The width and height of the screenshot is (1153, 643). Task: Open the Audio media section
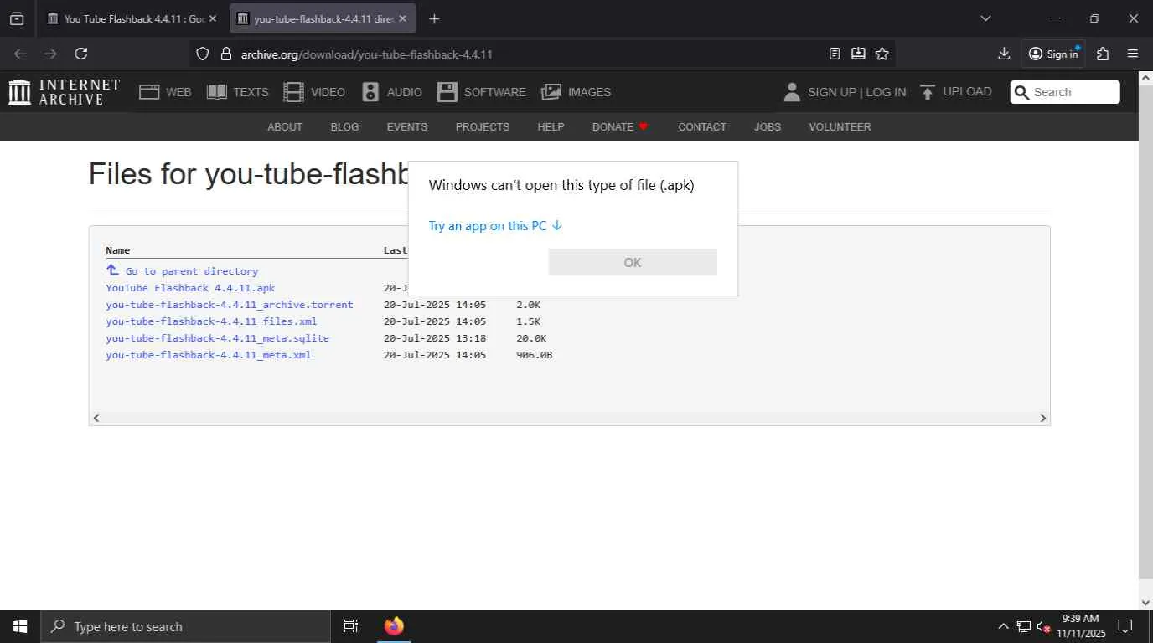pyautogui.click(x=392, y=92)
